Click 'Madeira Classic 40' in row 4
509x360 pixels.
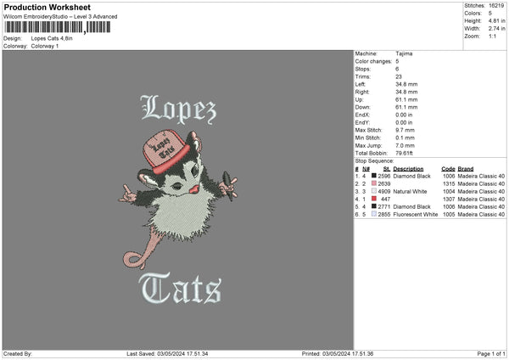point(481,200)
